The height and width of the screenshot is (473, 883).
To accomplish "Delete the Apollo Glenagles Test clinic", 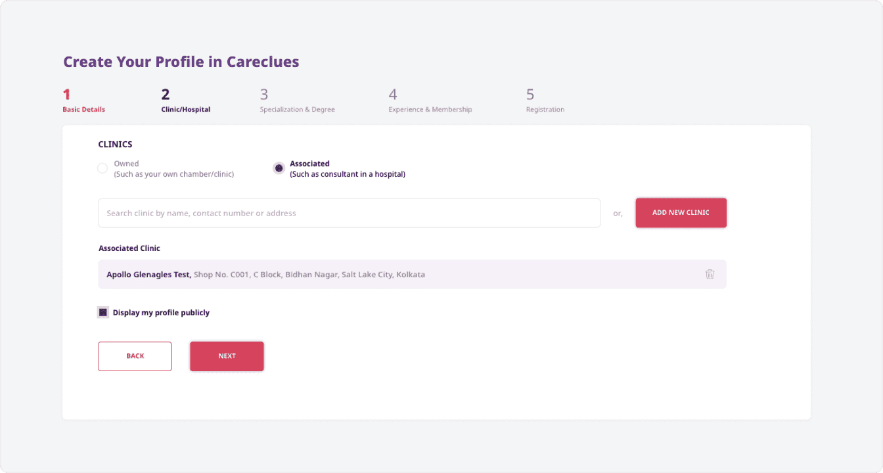I will click(x=710, y=275).
